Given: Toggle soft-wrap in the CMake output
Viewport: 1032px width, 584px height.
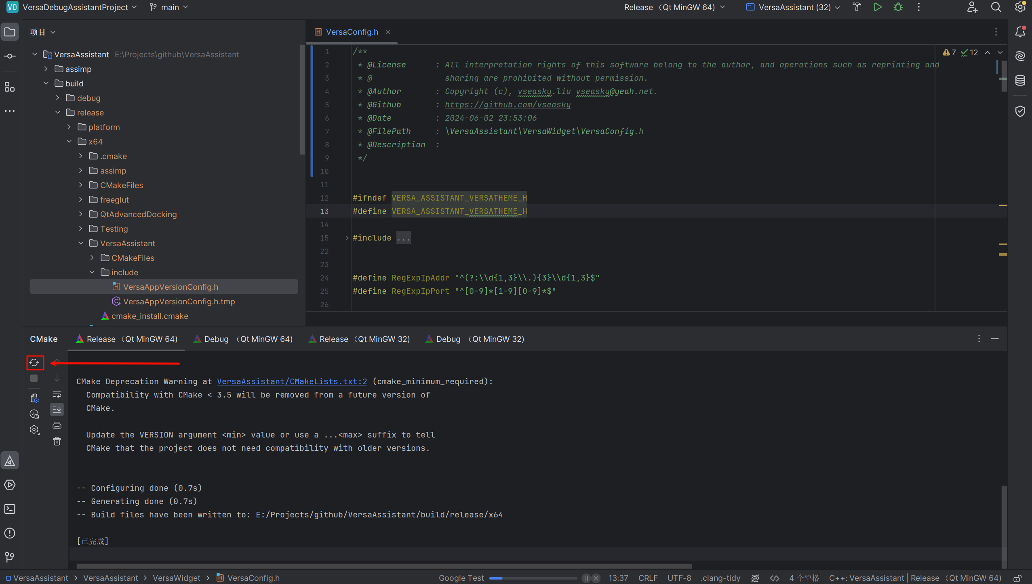Looking at the screenshot, I should 57,394.
